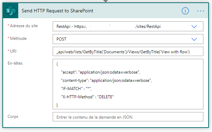The height and width of the screenshot is (132, 212).
Task: Click the "X-HTTP-Method" : "DELETE" line
Action: tap(87, 97)
